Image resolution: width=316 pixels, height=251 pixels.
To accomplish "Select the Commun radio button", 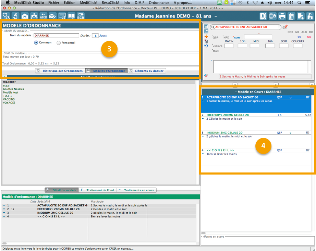I will tap(36, 43).
